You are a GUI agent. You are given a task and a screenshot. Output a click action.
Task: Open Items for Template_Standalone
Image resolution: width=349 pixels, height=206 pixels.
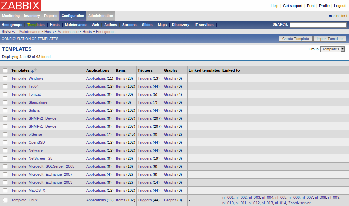[x=121, y=102]
